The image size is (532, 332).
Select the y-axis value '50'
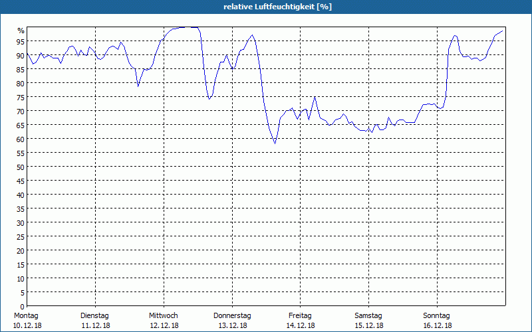20,167
